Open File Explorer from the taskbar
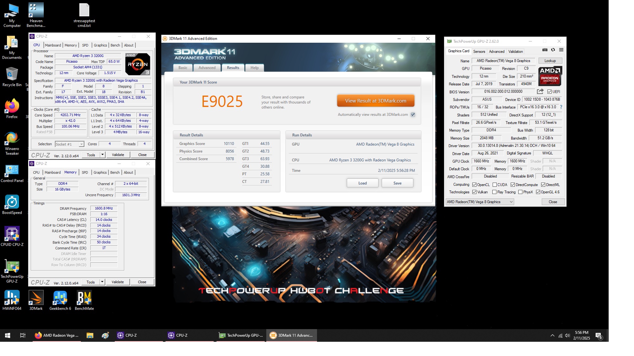Viewport: 634px width, 356px height. [x=90, y=335]
